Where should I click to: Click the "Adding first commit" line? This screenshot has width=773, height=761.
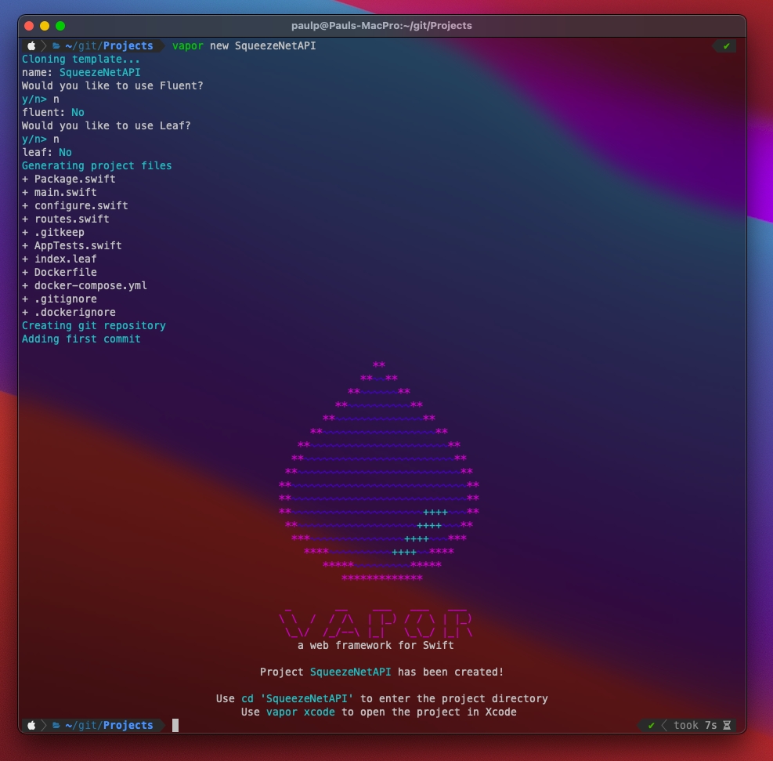81,339
